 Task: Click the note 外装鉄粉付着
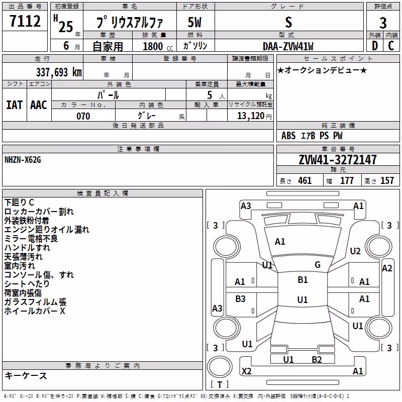27,221
